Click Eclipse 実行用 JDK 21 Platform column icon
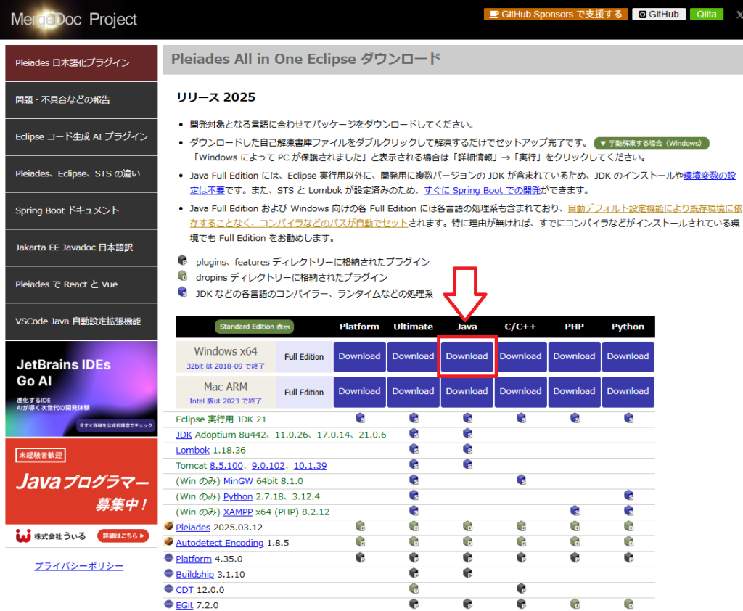743x611 pixels. click(x=360, y=418)
